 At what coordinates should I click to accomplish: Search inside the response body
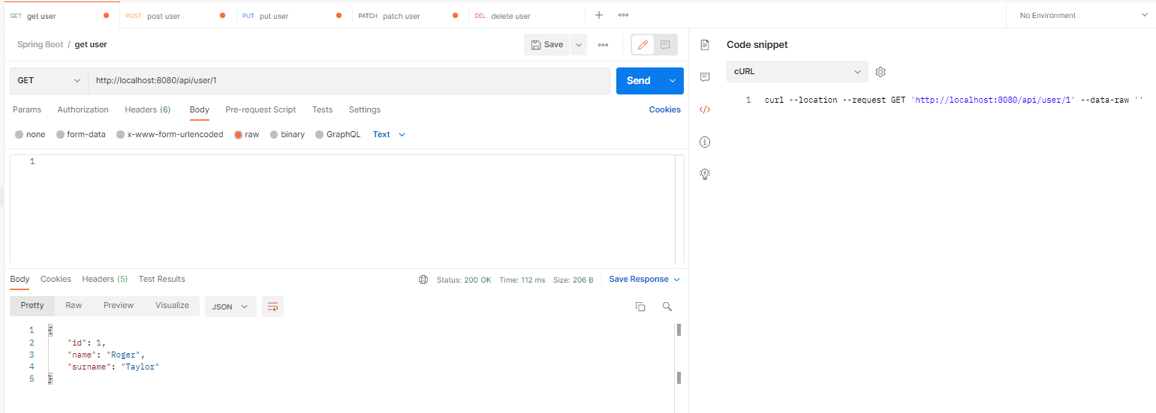667,307
